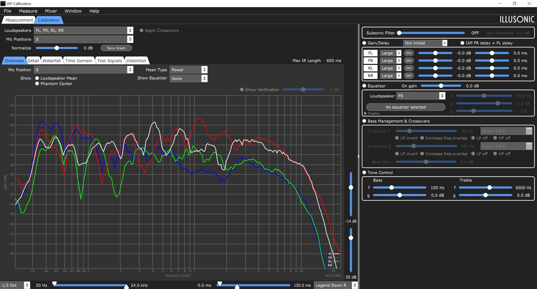
Task: Click the 35 dB vertical range slider handle
Action: point(351,238)
